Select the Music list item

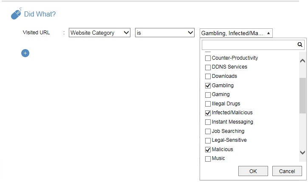click(218, 158)
